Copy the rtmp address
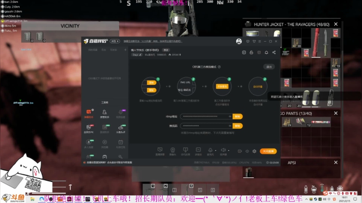The image size is (362, 203). (x=237, y=117)
